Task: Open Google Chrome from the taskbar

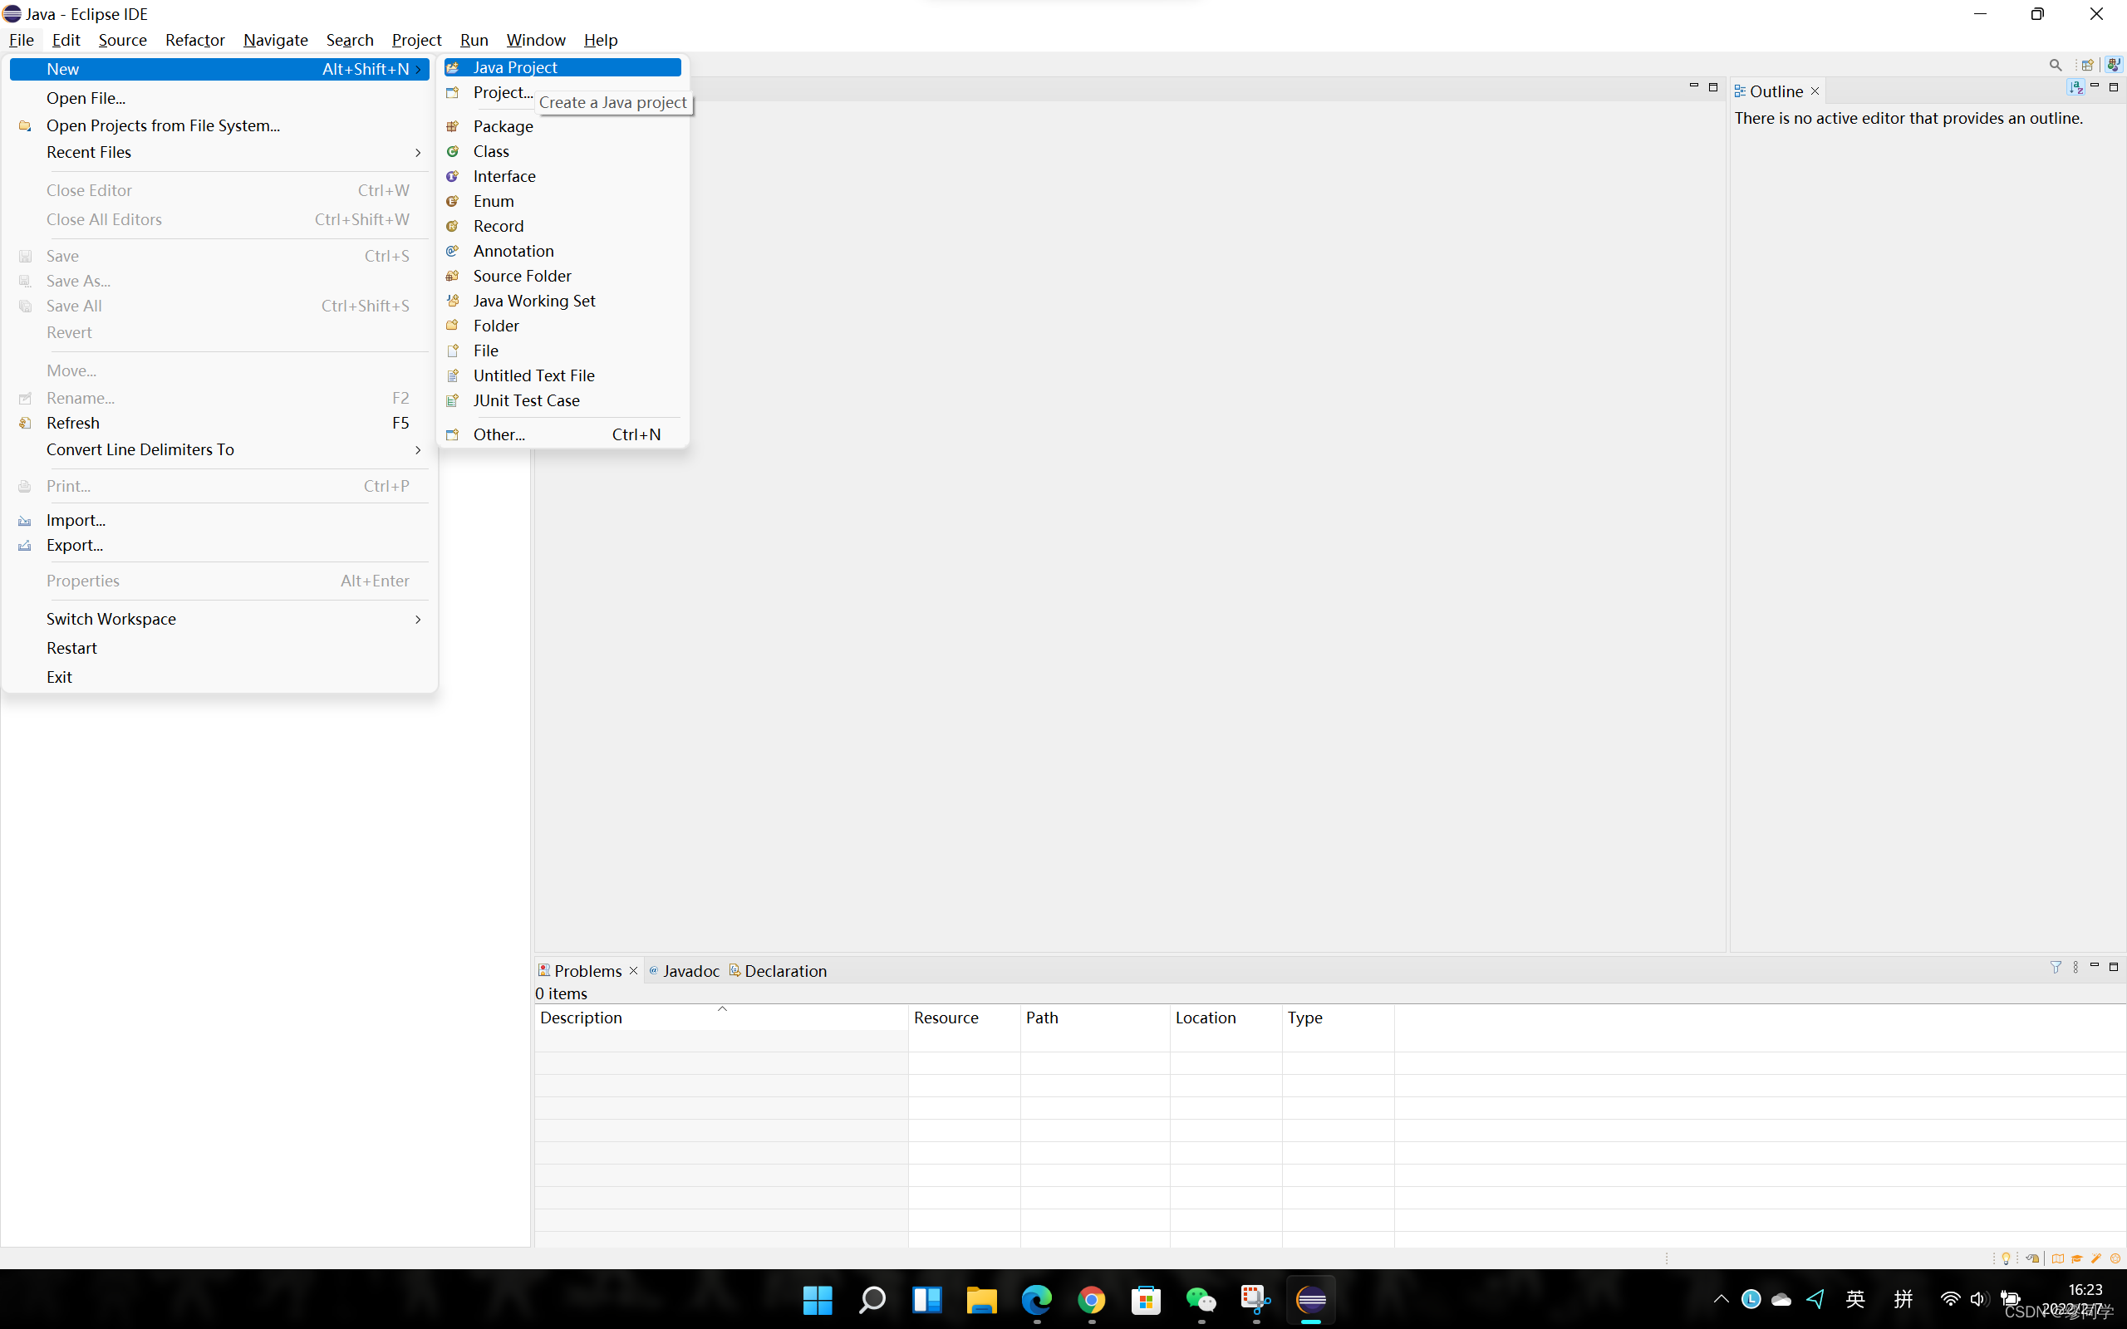Action: pyautogui.click(x=1092, y=1299)
